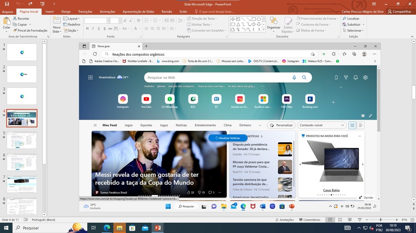Click the Atualizar histórias button
Image resolution: width=416 pixels, height=233 pixels.
point(228,138)
